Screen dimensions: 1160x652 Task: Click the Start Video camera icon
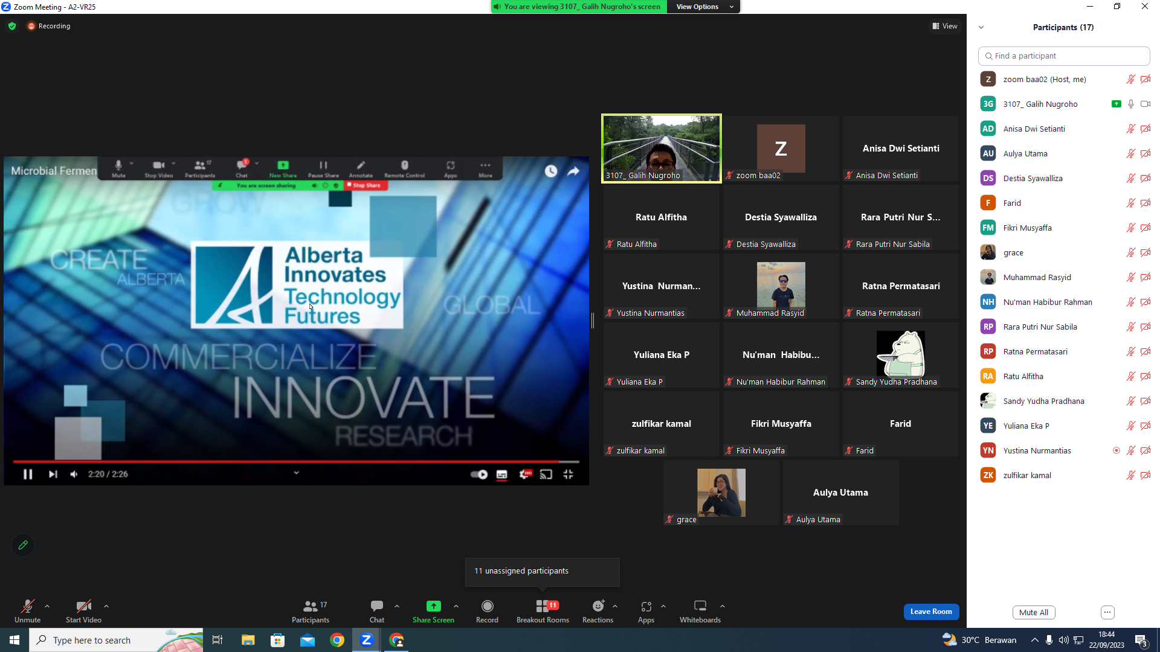[x=83, y=606]
